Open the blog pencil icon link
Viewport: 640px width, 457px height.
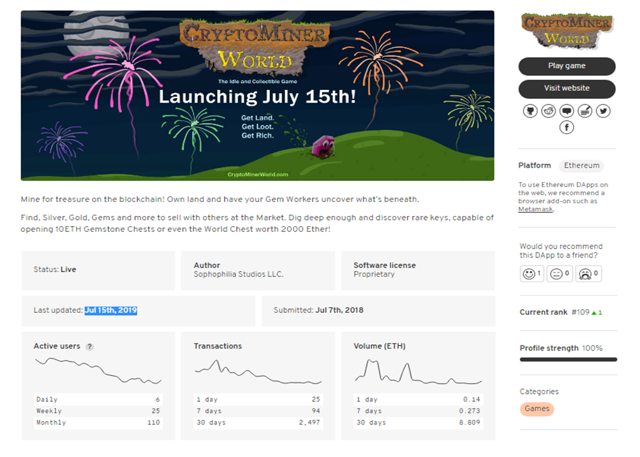(585, 111)
